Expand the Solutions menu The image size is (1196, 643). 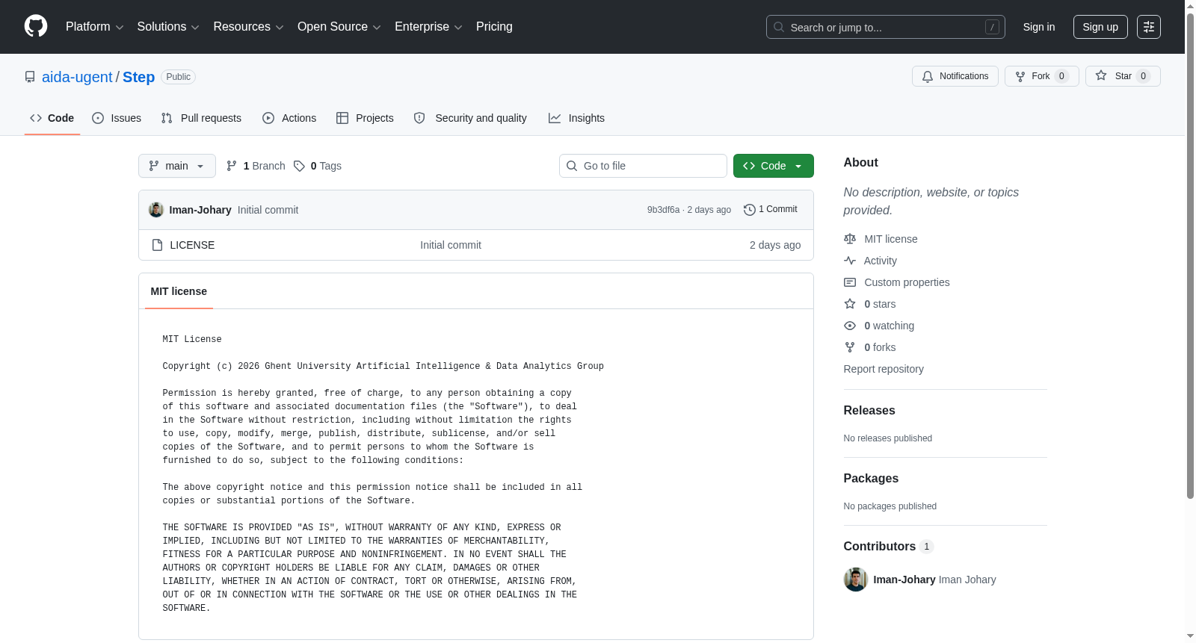point(168,27)
